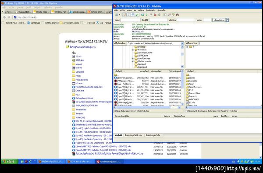263x173 pixels.
Task: Click the Windows Start button
Action: (9, 162)
